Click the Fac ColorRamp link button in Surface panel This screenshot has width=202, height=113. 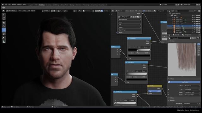pyautogui.click(x=192, y=90)
